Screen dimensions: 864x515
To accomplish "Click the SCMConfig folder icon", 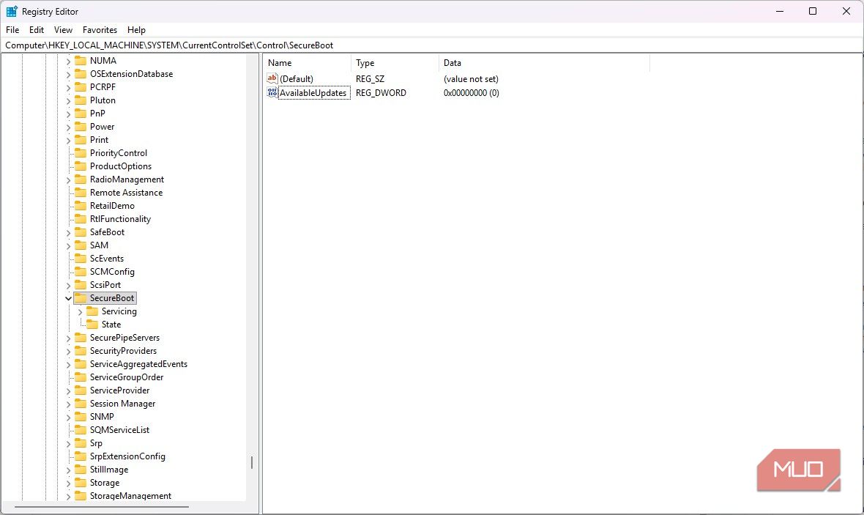I will (81, 272).
